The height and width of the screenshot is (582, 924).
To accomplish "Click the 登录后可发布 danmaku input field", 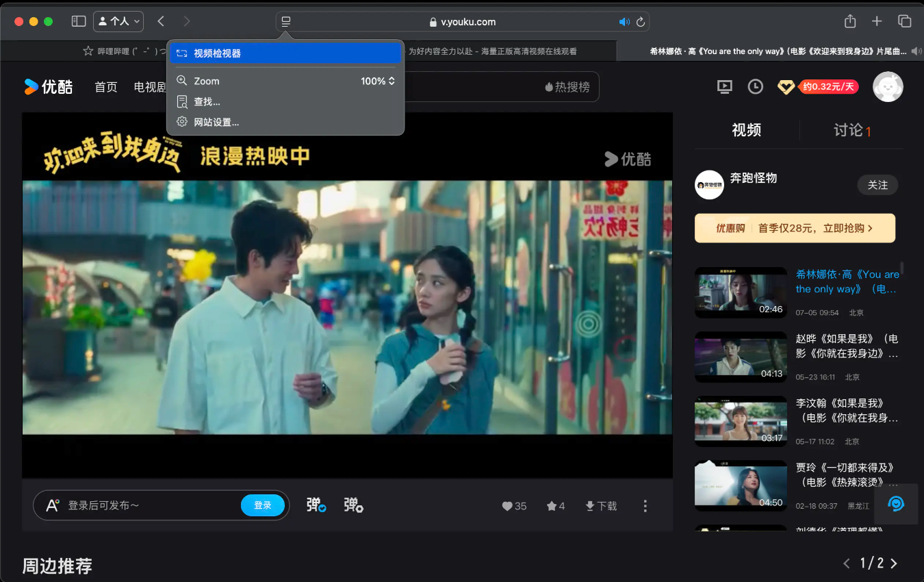I will point(137,505).
